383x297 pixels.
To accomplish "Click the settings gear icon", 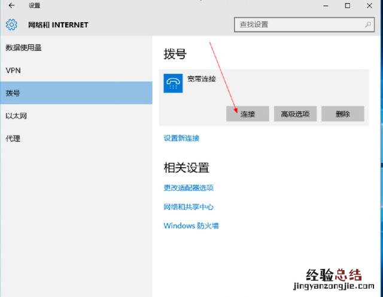I will [x=11, y=25].
